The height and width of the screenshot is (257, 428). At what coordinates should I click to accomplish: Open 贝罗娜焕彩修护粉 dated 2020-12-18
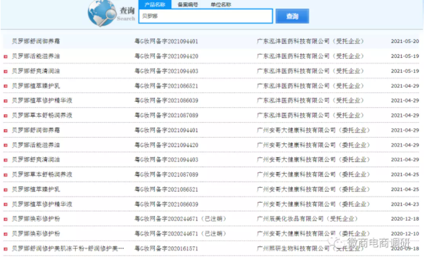coord(36,219)
